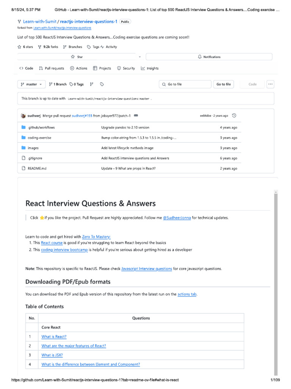Expand the master branch dropdown
Image resolution: width=291 pixels, height=389 pixels.
tap(32, 84)
